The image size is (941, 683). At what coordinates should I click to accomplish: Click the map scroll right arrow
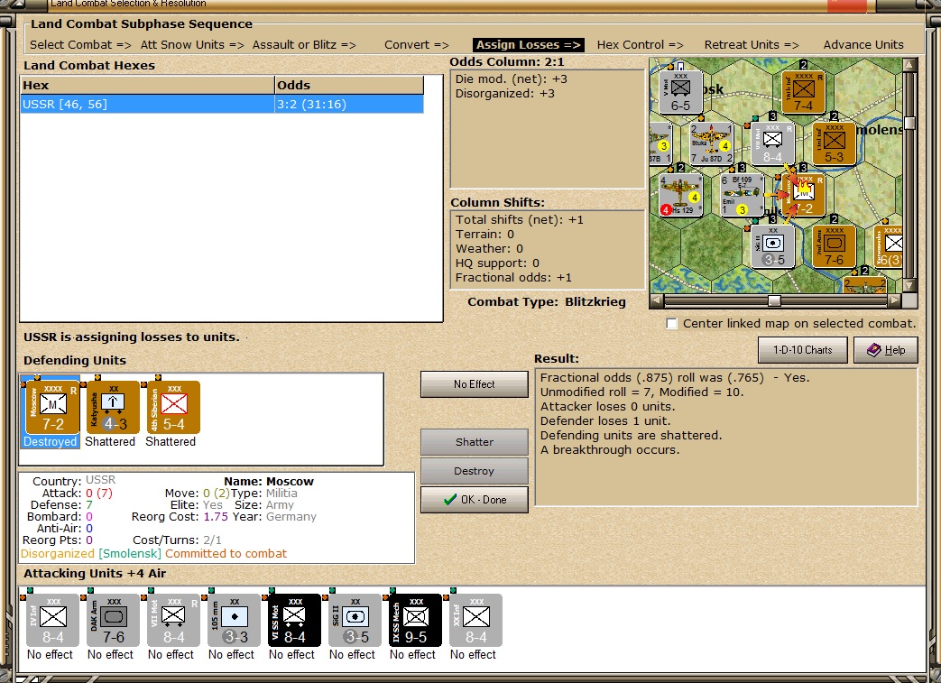click(x=895, y=300)
